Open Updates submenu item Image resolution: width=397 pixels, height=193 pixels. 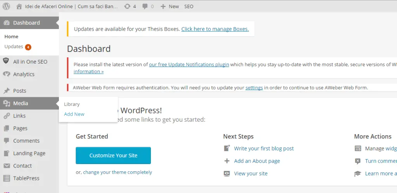click(x=14, y=47)
